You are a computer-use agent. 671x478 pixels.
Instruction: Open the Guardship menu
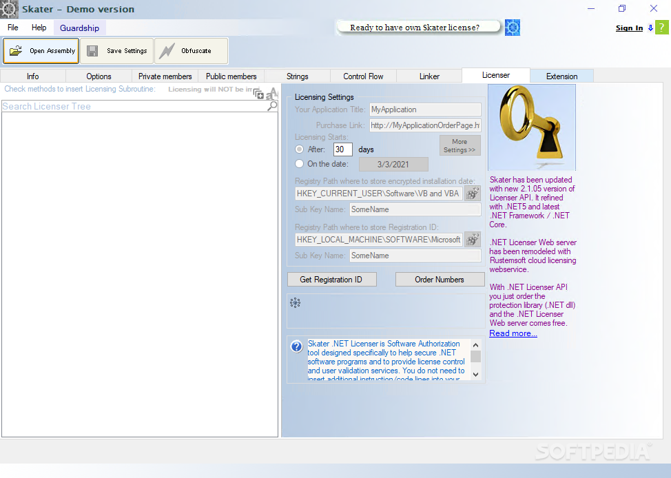pyautogui.click(x=80, y=28)
